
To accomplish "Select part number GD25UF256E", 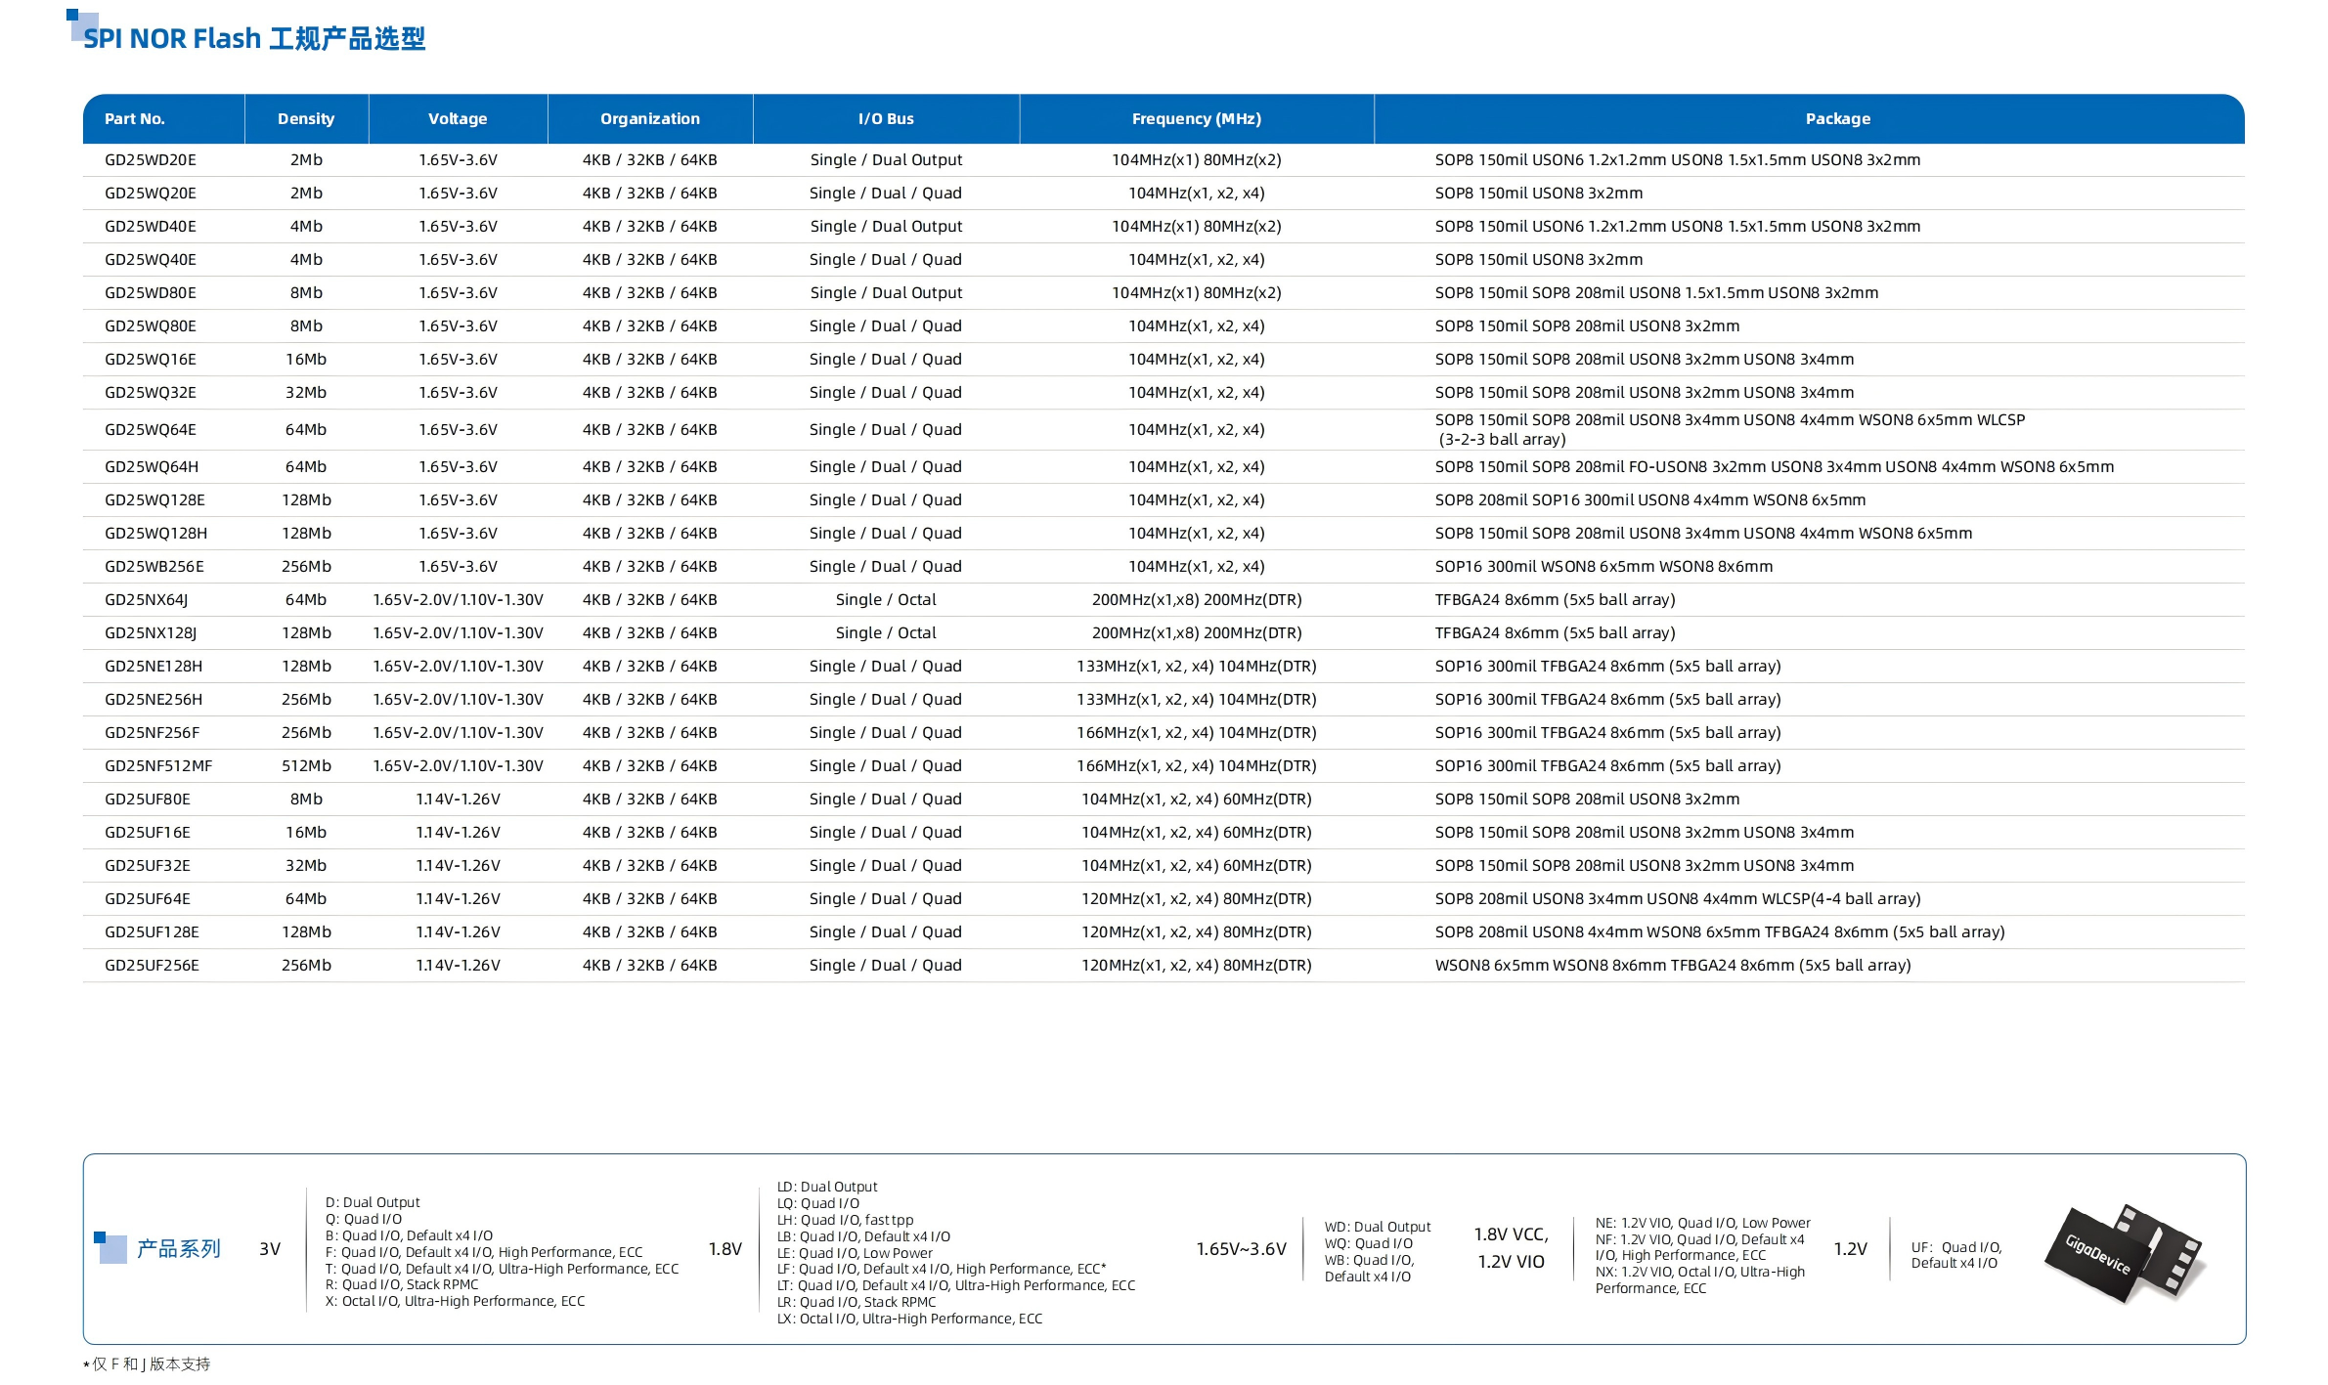I will tap(152, 966).
